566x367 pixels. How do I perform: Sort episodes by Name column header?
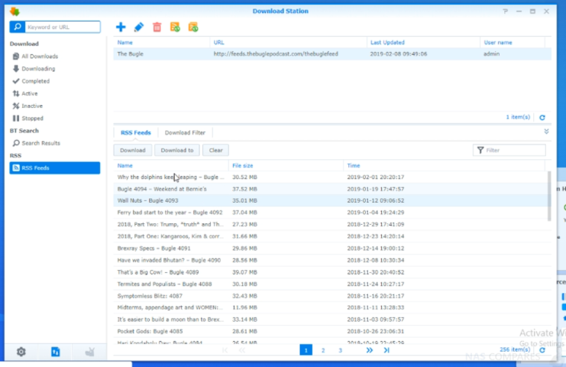[171, 165]
